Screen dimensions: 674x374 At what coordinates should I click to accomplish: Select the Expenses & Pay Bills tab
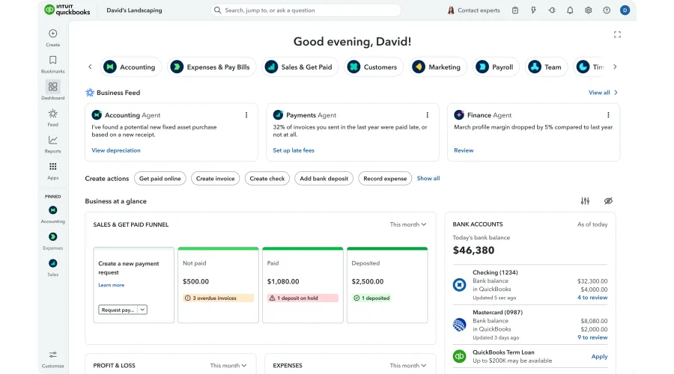(211, 67)
